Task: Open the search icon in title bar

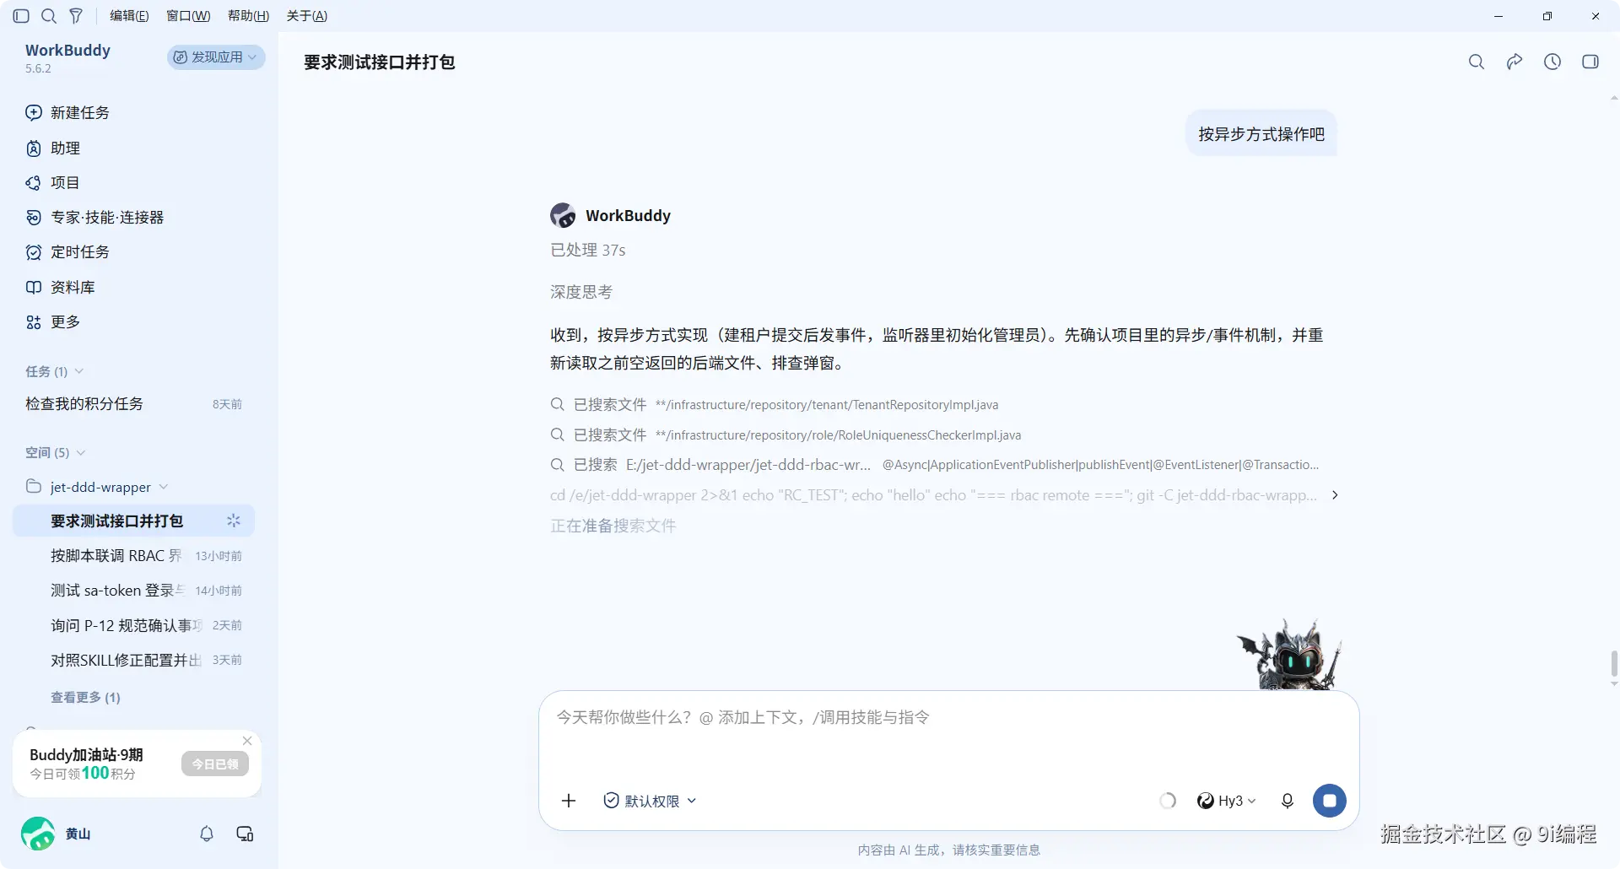Action: [x=49, y=16]
